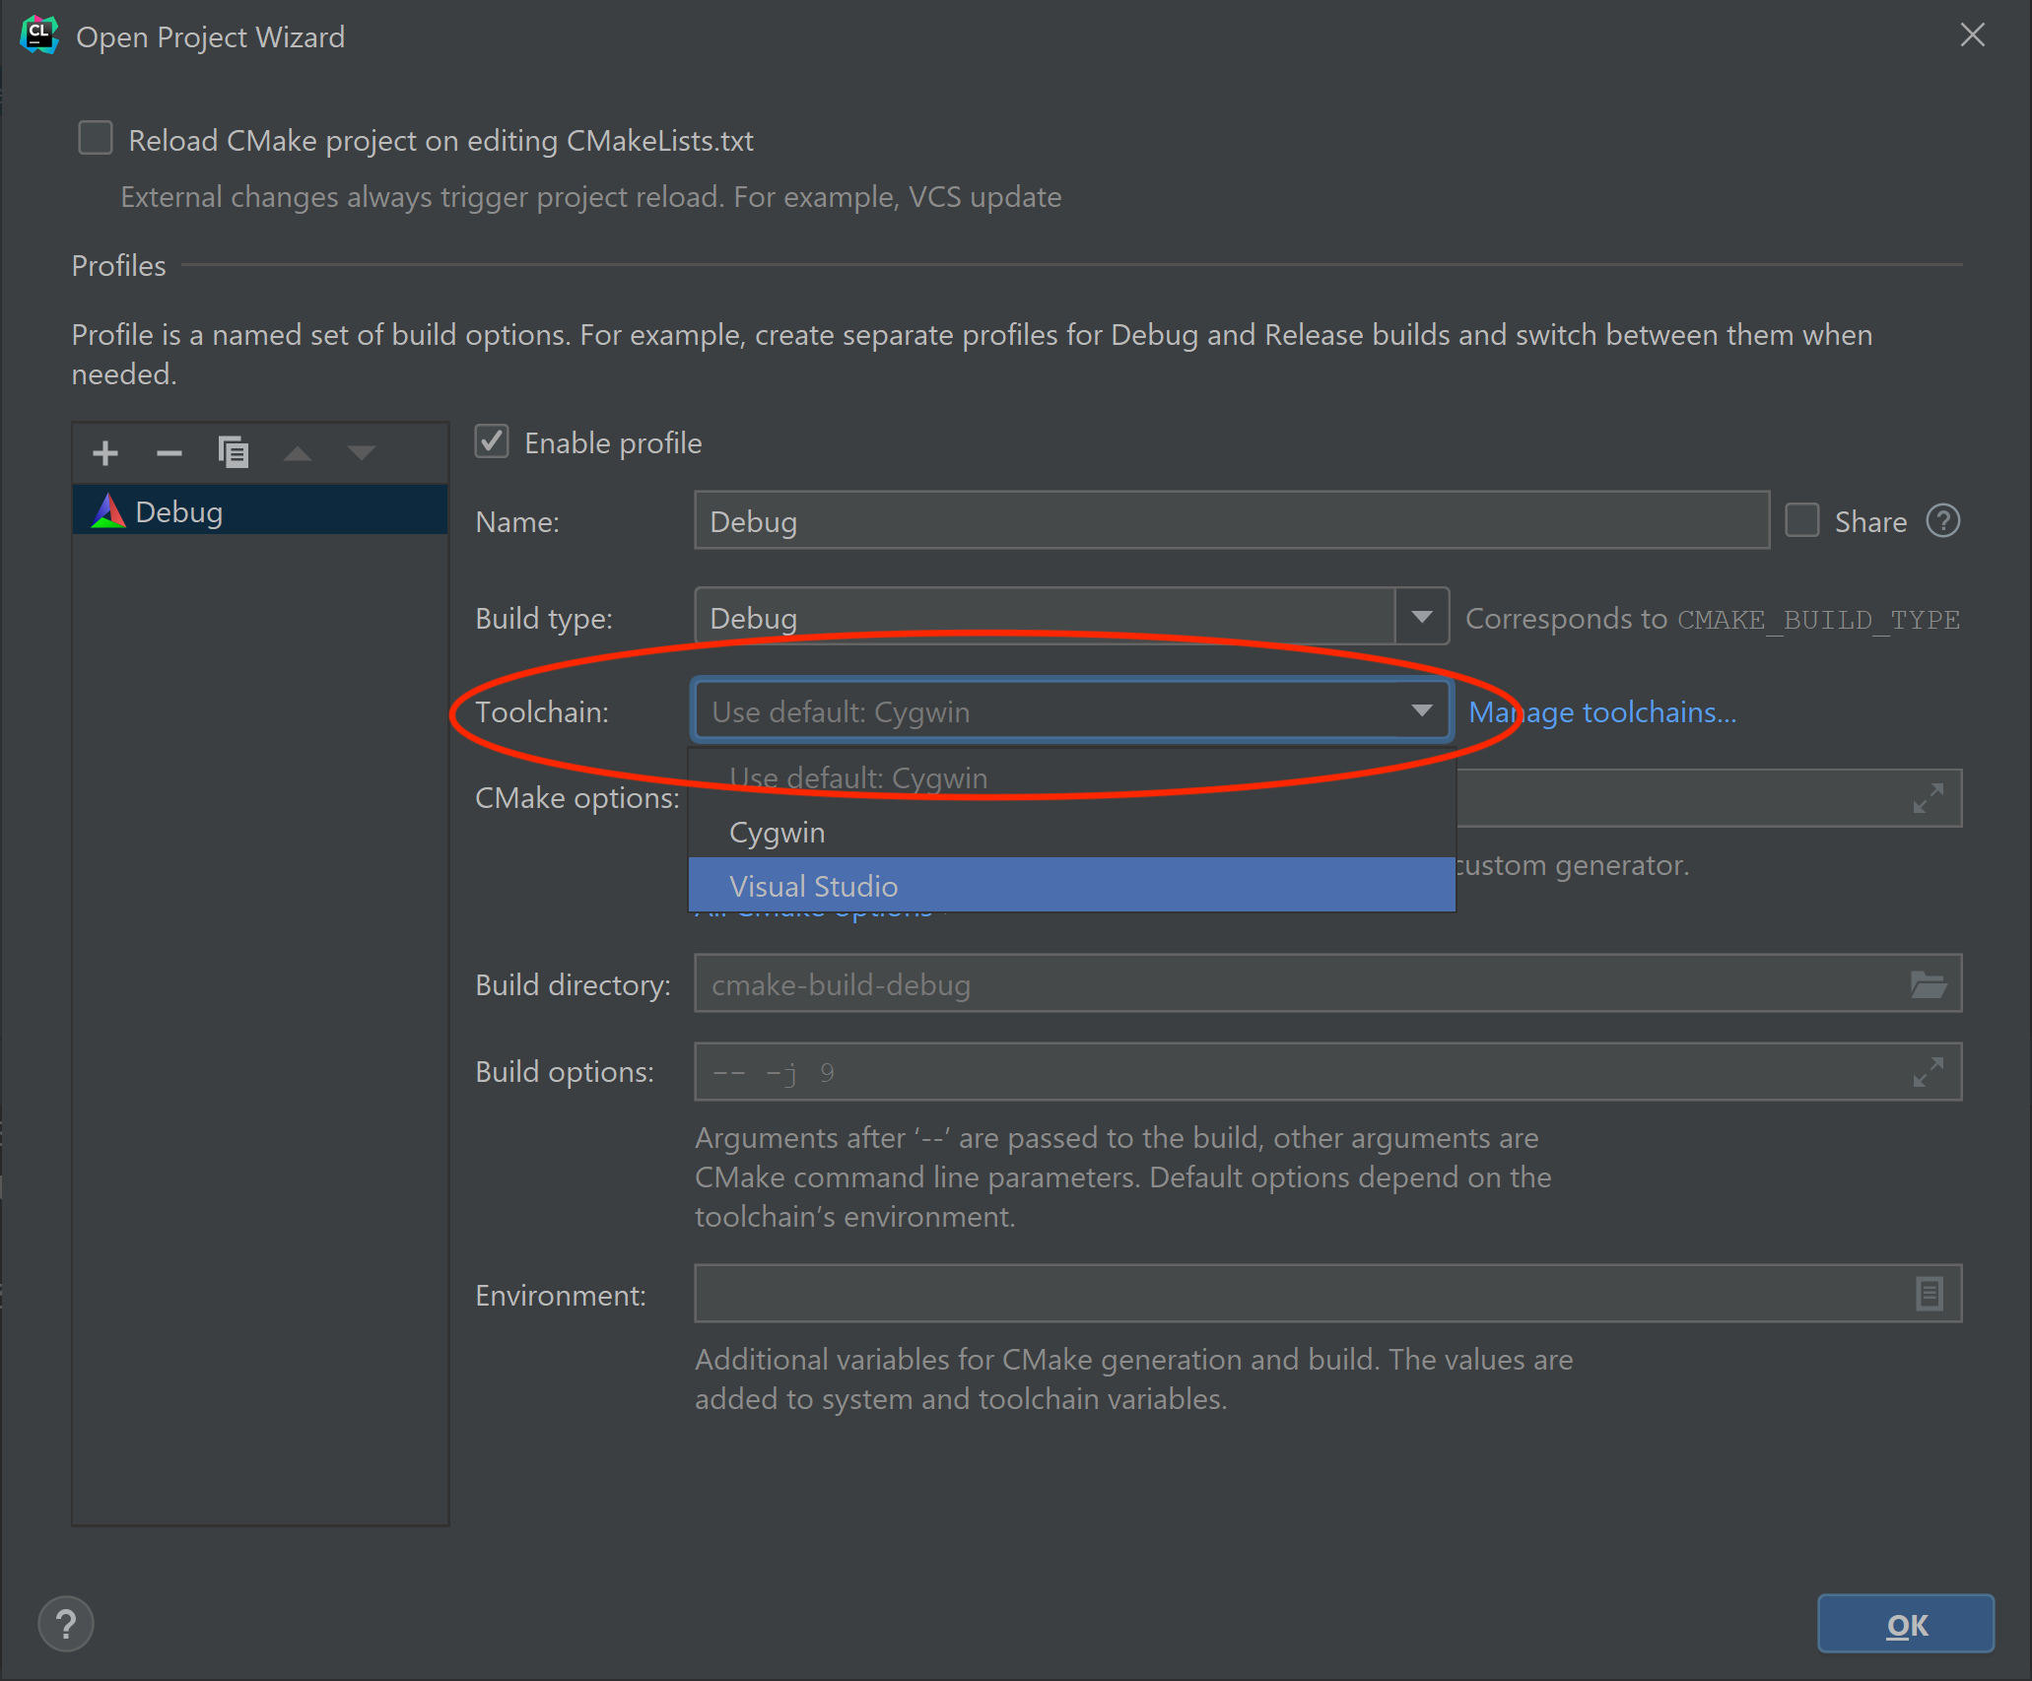Close the Open Project Wizard dialog
Screen dimensions: 2032x1681
[x=1973, y=35]
